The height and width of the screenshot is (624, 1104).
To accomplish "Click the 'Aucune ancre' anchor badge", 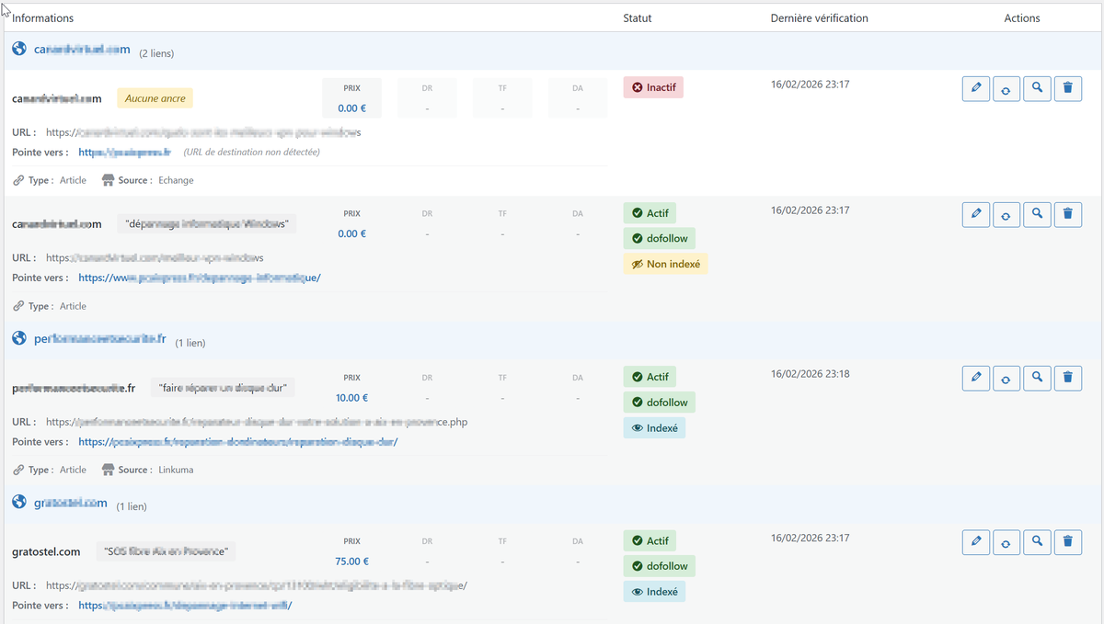I will [x=155, y=98].
